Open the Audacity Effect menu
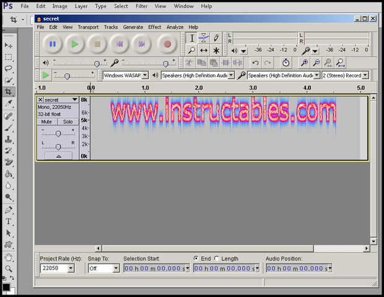Viewport: 384px width, 297px height. [x=155, y=27]
